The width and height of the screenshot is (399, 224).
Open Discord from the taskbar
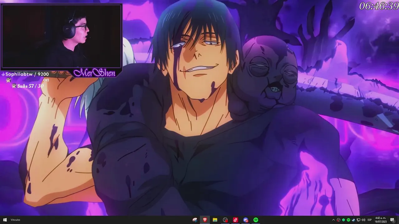point(246,220)
